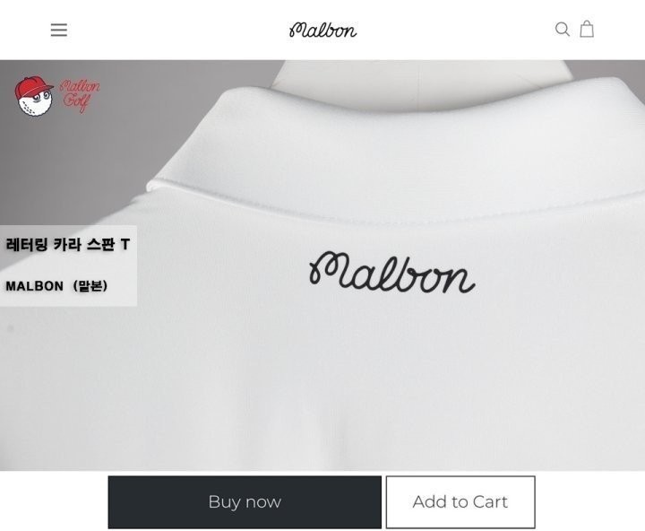645x531 pixels.
Task: Click the golf ball mascot's face
Action: pos(35,102)
